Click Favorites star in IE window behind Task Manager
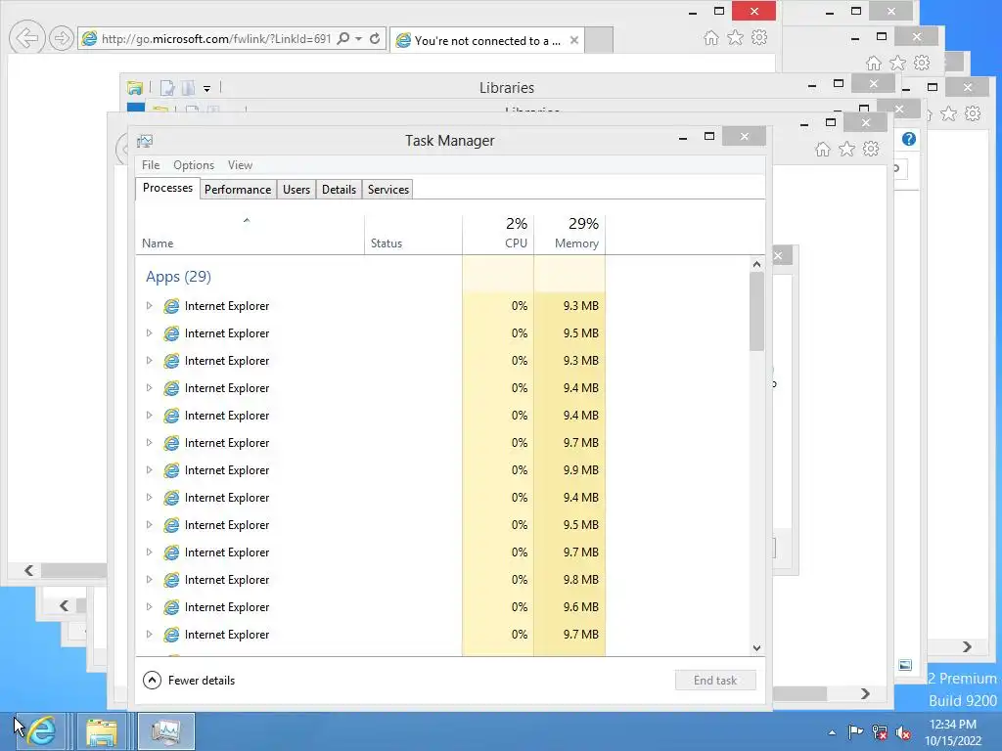1002x751 pixels. pyautogui.click(x=846, y=150)
